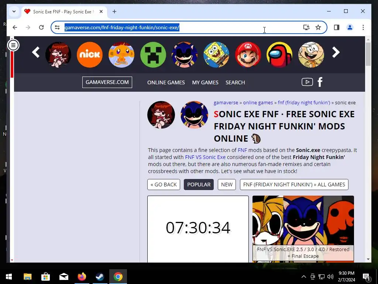Open Microsoft Store from taskbar
The height and width of the screenshot is (284, 378).
click(x=45, y=277)
